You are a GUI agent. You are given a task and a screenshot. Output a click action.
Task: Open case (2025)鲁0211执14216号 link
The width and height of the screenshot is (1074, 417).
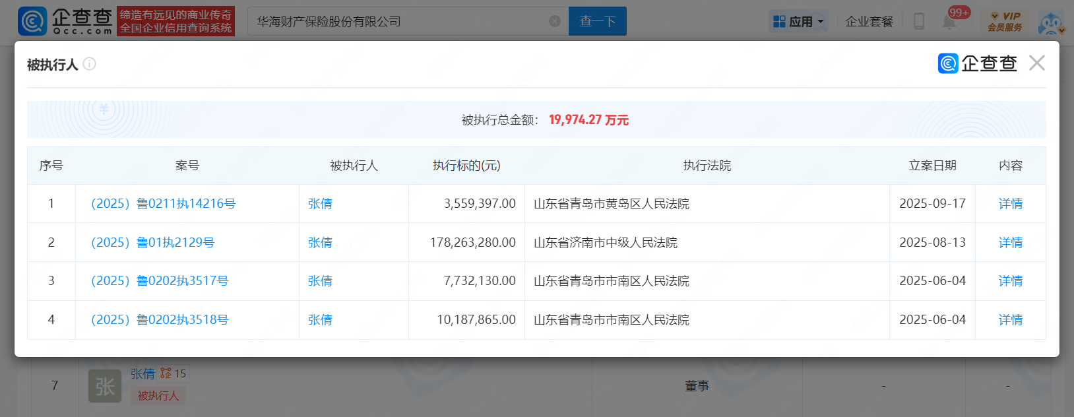pyautogui.click(x=163, y=204)
